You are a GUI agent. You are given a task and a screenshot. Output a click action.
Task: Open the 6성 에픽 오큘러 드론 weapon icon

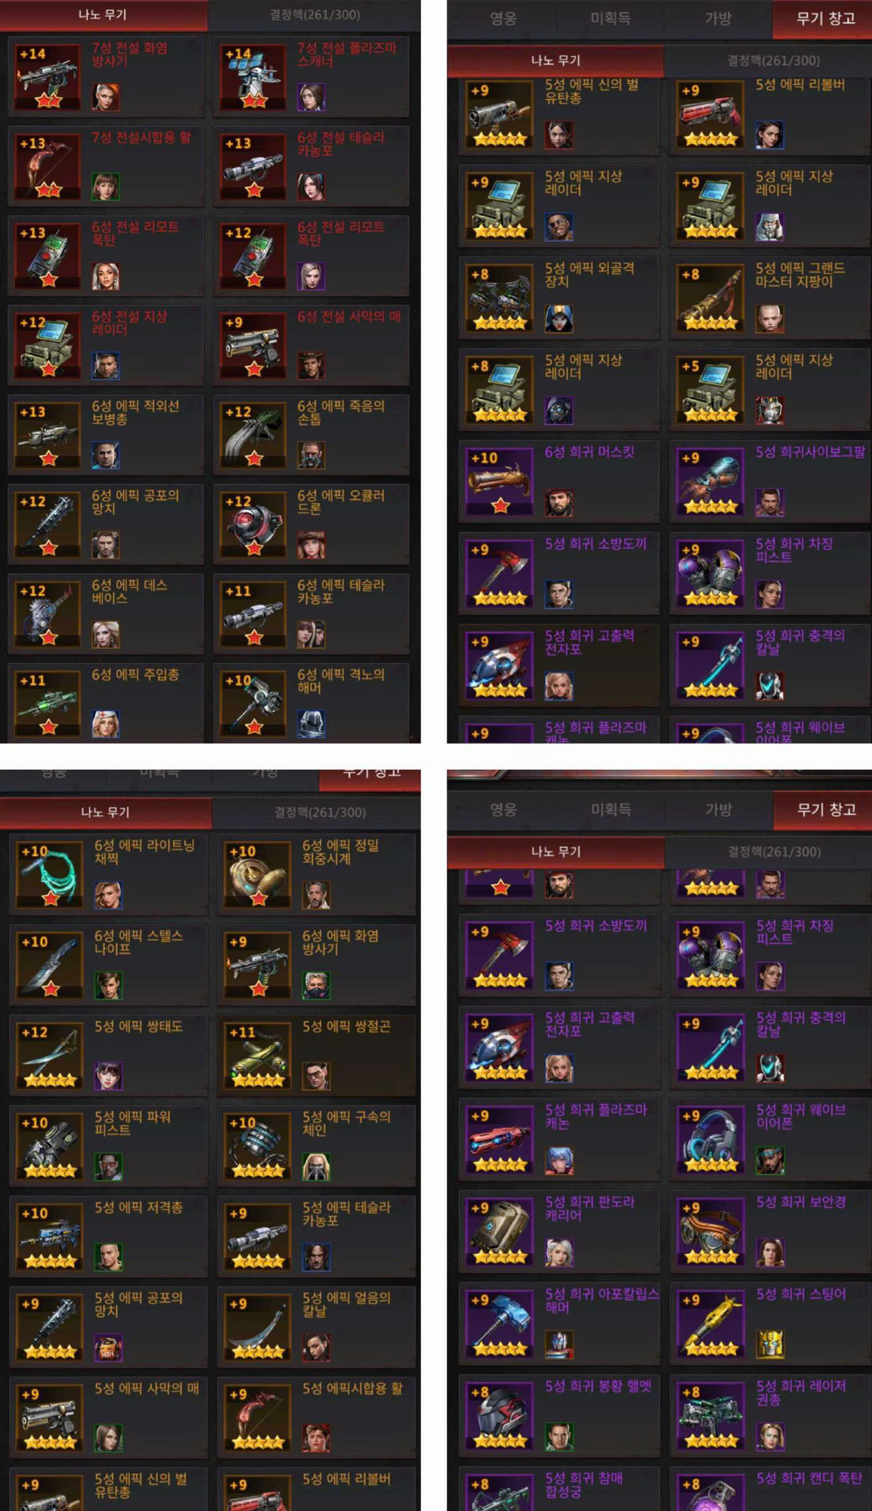click(253, 525)
